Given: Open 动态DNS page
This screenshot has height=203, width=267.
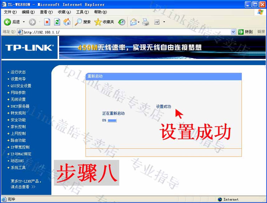Looking at the screenshot, I should pos(17,161).
